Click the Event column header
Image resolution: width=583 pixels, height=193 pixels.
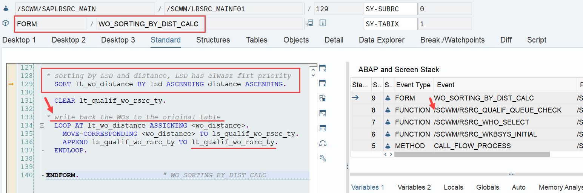tap(505, 85)
